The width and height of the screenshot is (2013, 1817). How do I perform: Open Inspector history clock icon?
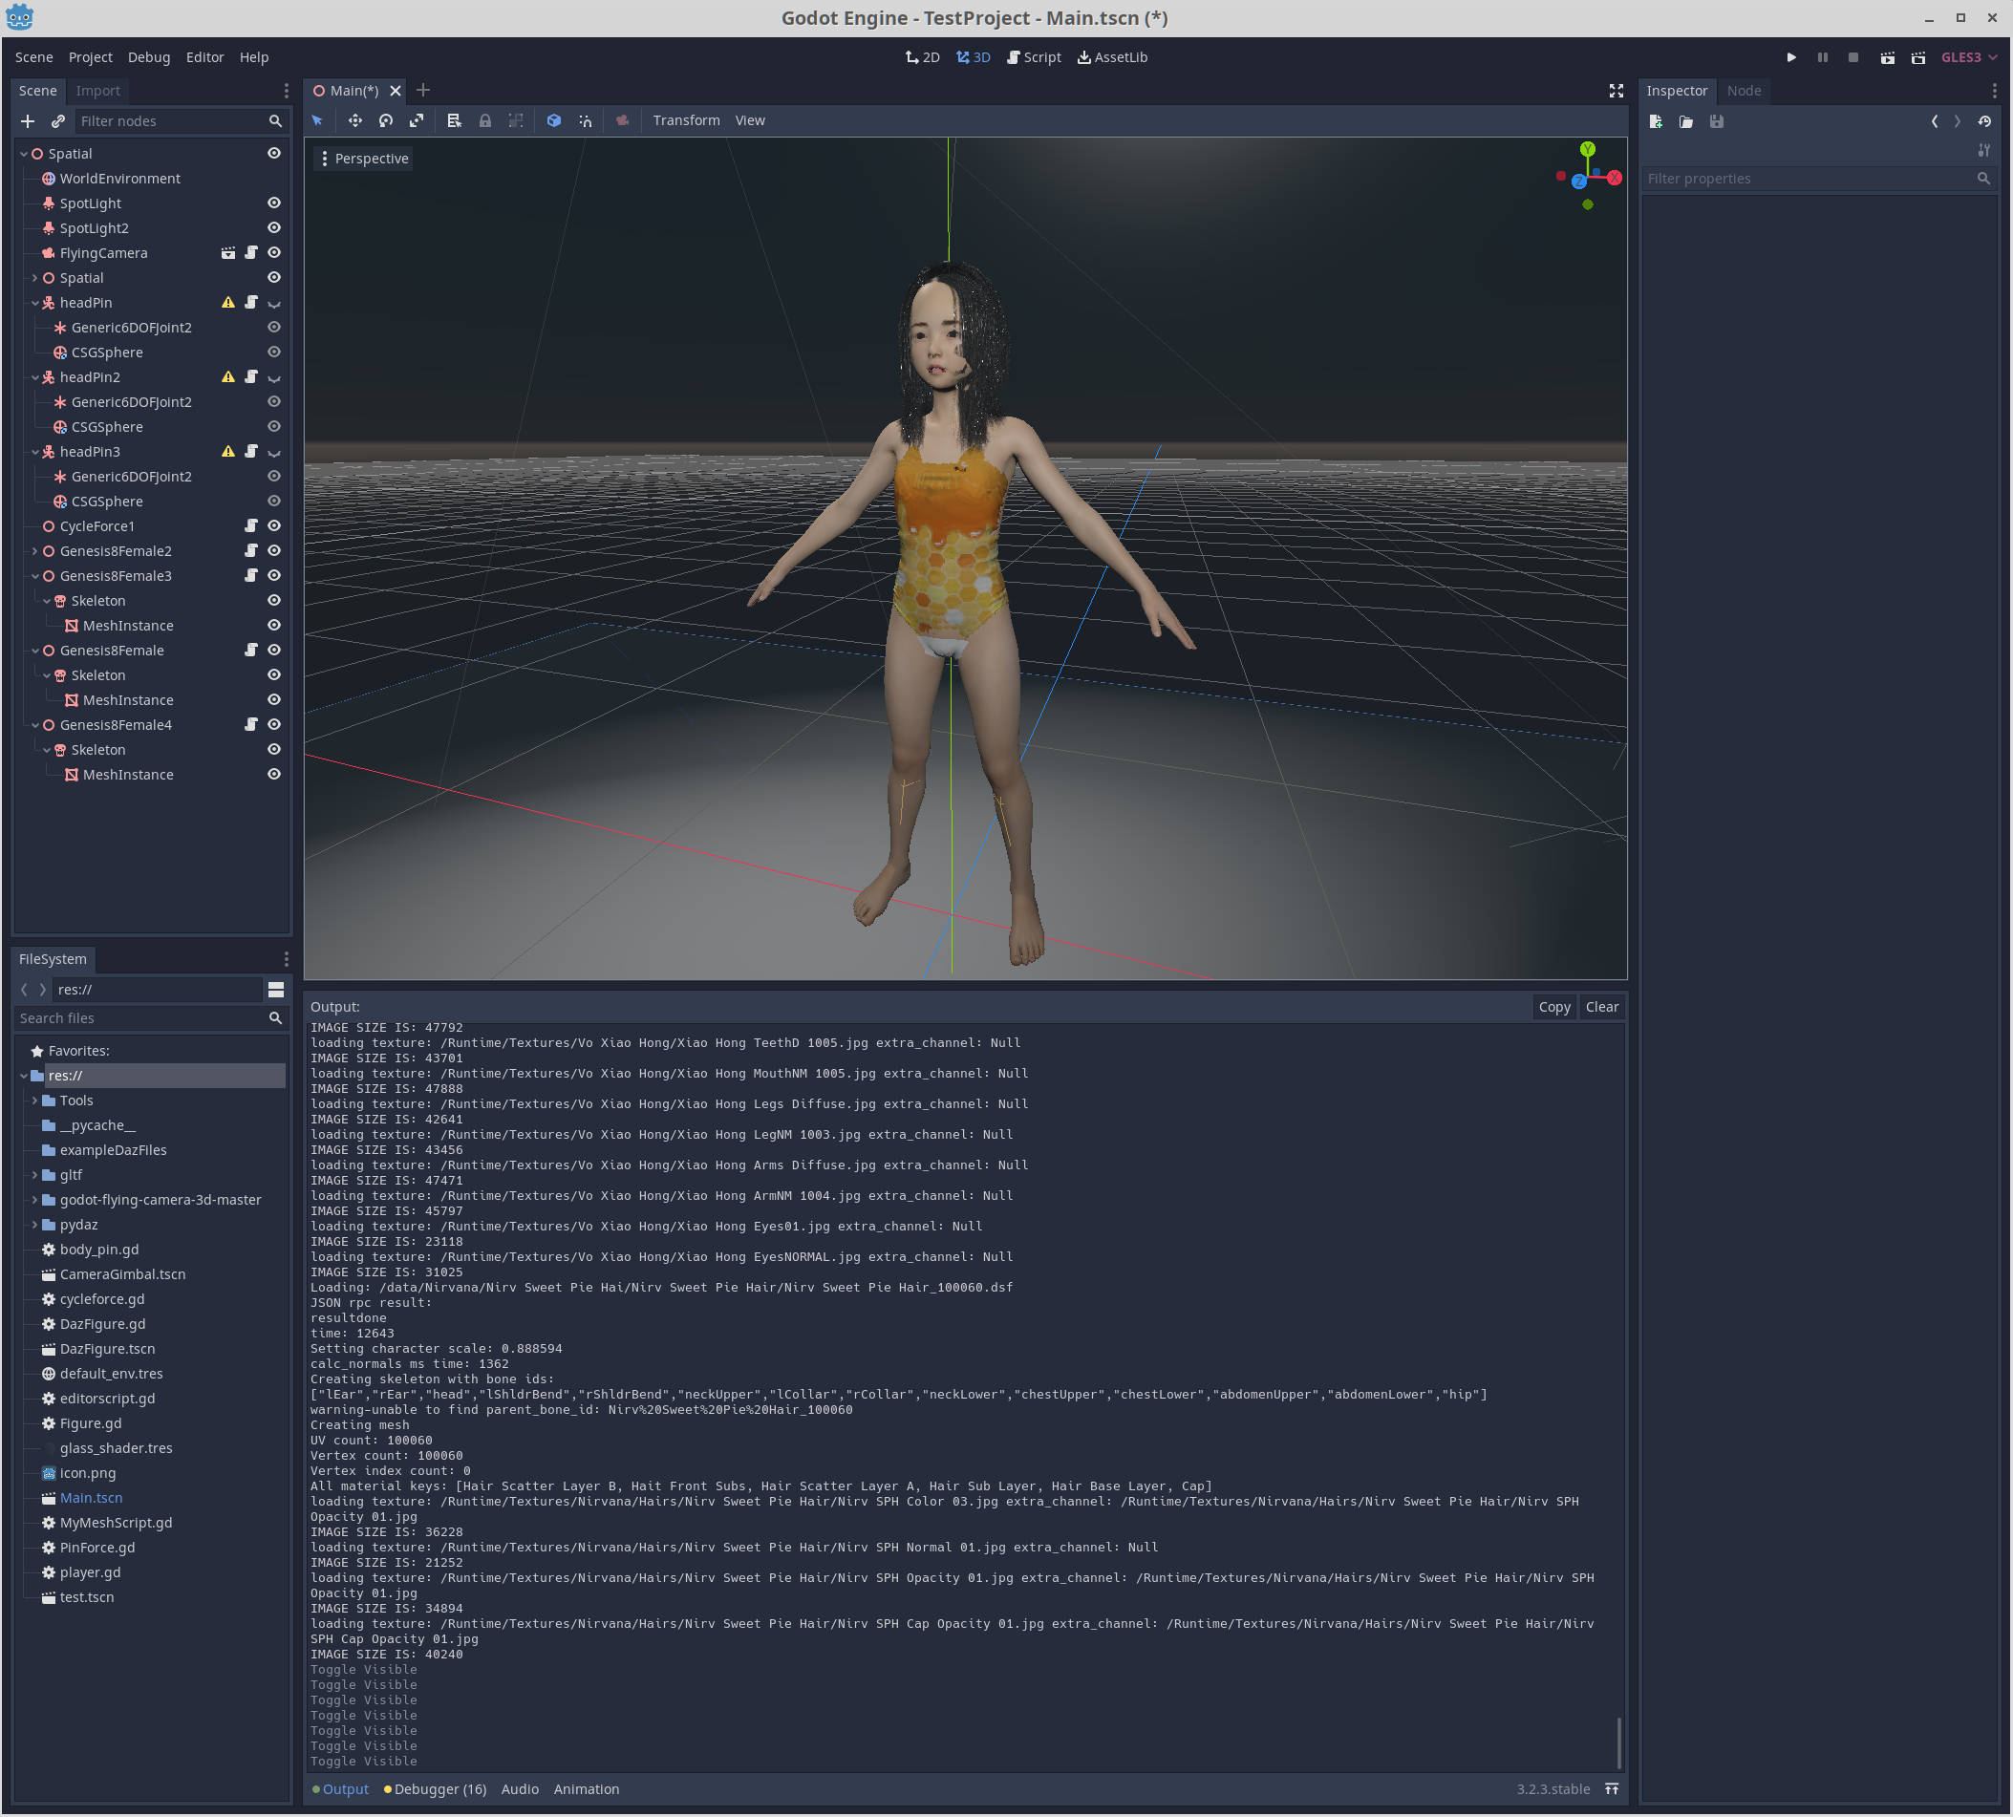pos(1984,121)
